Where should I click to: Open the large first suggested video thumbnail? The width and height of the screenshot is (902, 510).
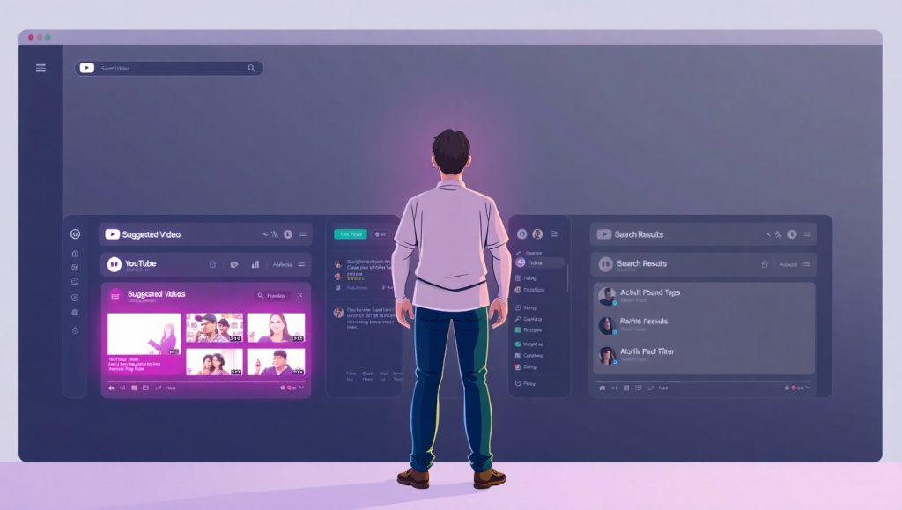[x=144, y=335]
